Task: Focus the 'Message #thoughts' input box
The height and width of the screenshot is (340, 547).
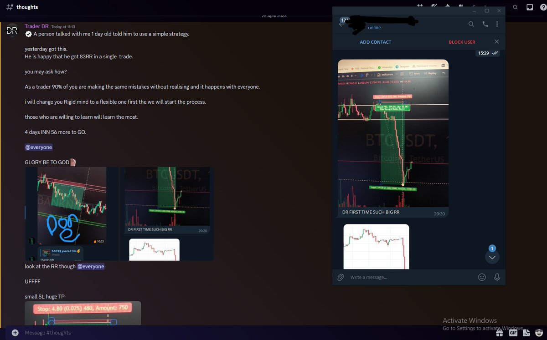Action: [255, 333]
